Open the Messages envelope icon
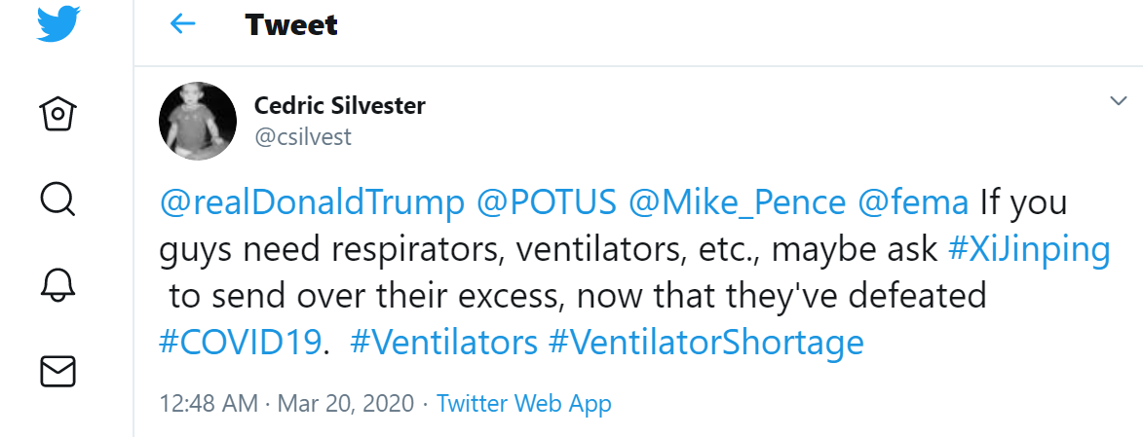The width and height of the screenshot is (1143, 437). (57, 370)
